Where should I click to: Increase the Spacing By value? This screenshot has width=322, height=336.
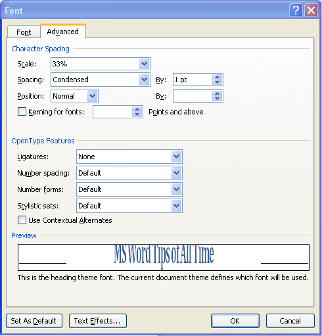pos(217,77)
